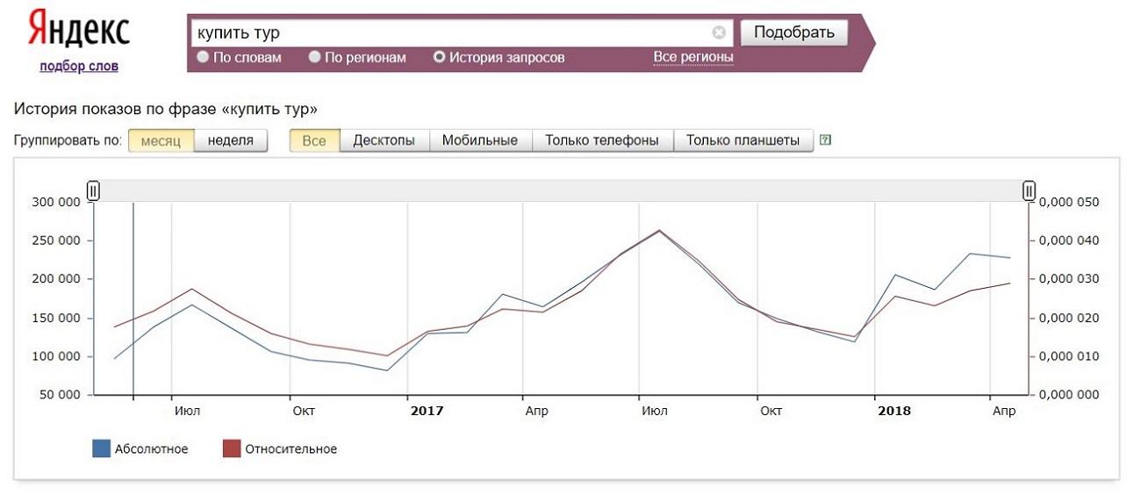Click the 'Группировать по:' label
This screenshot has height=495, width=1141.
coord(68,140)
